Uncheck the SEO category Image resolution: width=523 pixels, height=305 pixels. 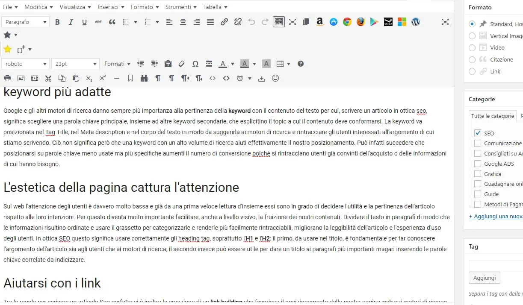478,133
